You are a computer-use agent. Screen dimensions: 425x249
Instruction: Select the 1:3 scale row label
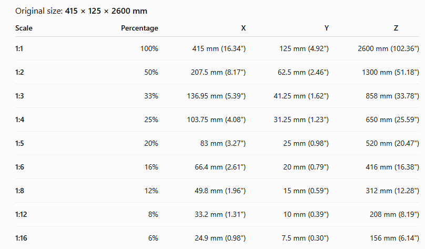click(19, 96)
